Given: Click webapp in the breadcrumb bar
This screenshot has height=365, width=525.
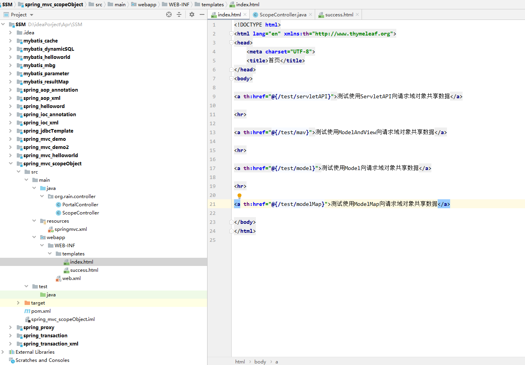Looking at the screenshot, I should pyautogui.click(x=147, y=4).
